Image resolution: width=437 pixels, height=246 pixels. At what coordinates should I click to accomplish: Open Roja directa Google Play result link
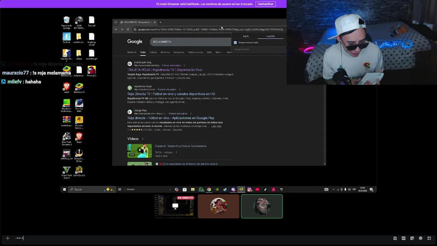tap(171, 118)
